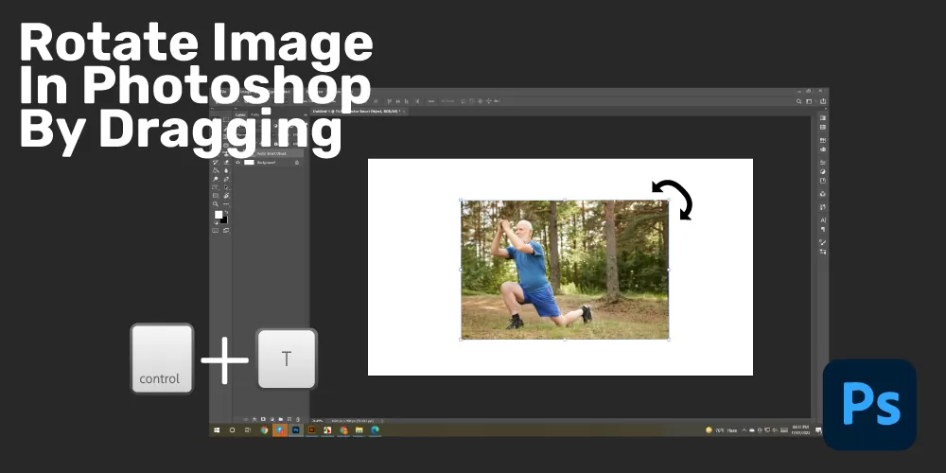The image size is (946, 473).
Task: Select the Path Selection tool
Action: [226, 187]
